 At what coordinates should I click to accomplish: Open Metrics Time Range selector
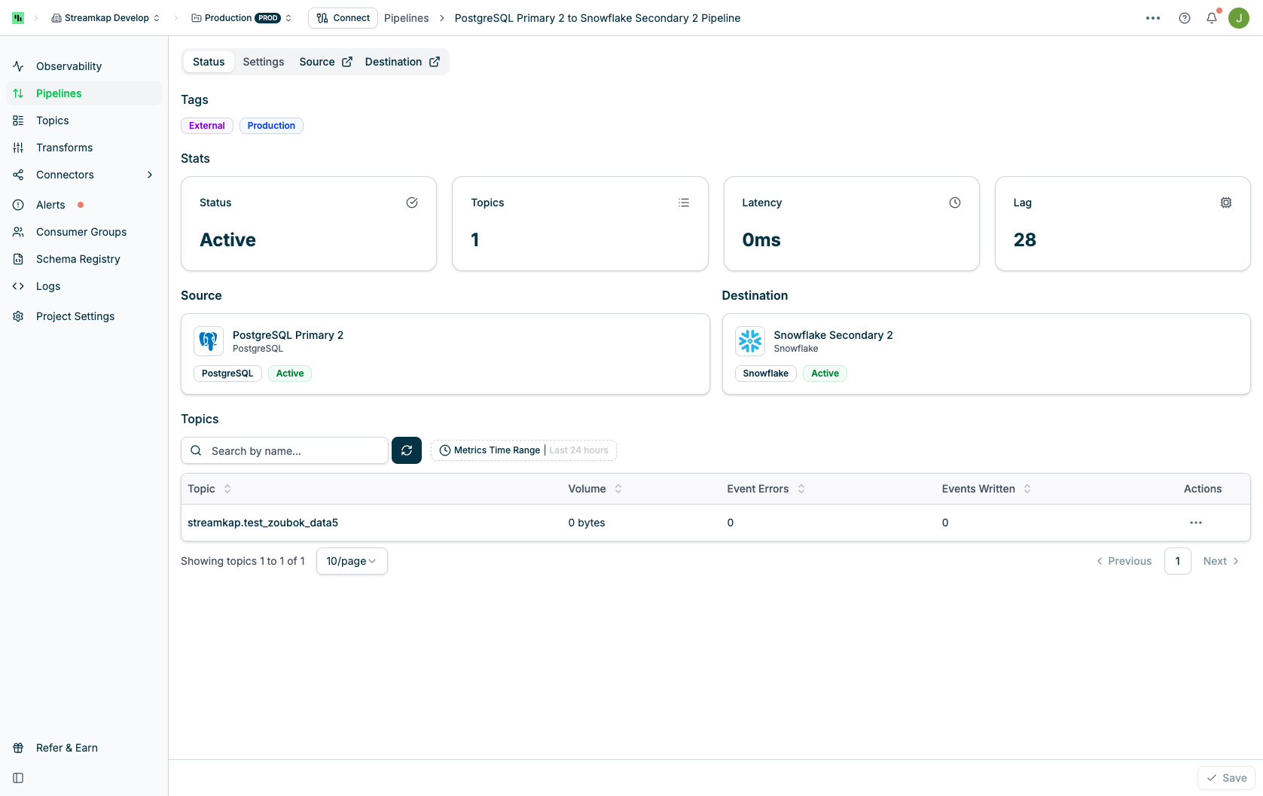(523, 450)
